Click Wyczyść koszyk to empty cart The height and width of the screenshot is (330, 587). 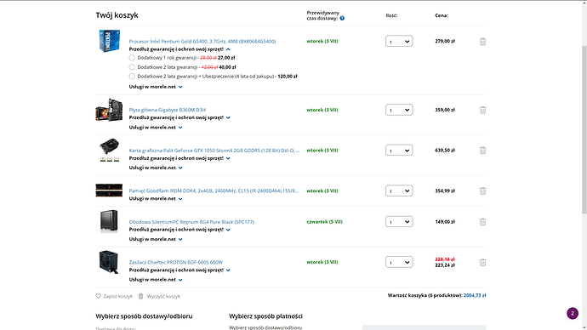[x=163, y=296]
